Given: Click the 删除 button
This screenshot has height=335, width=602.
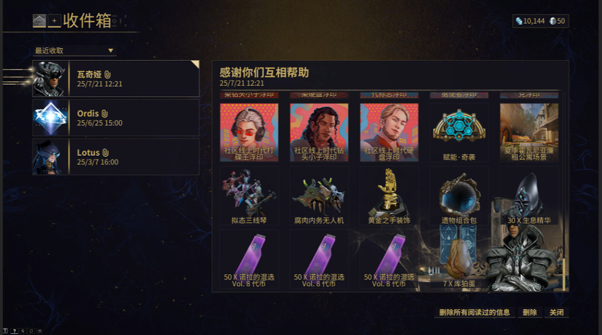Looking at the screenshot, I should point(530,312).
